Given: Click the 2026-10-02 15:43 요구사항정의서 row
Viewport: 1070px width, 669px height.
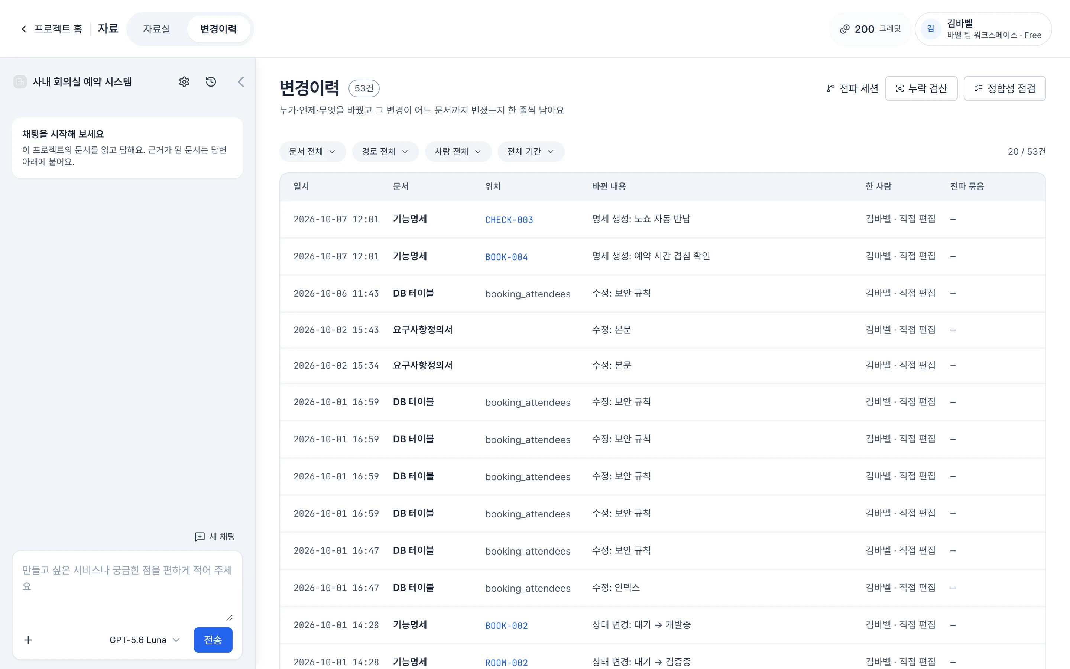Looking at the screenshot, I should [662, 330].
